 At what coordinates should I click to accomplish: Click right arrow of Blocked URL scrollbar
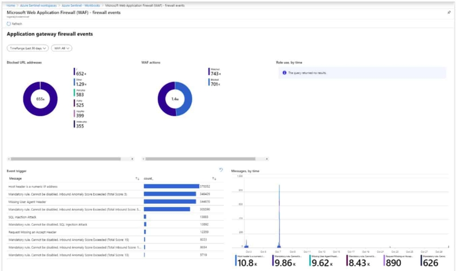(132, 159)
